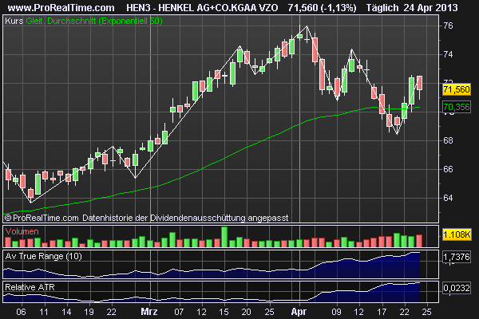Click the Apr month label on time axis
This screenshot has height=319, width=479.
pyautogui.click(x=299, y=312)
